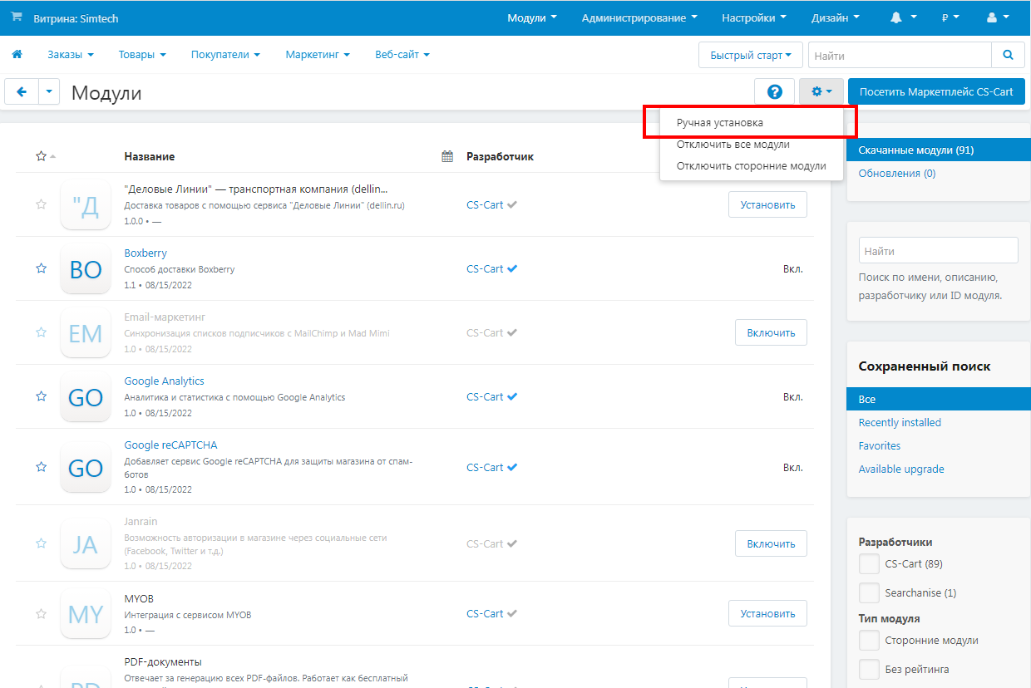Click the sidebar module search field
This screenshot has width=1031, height=688.
pos(938,250)
